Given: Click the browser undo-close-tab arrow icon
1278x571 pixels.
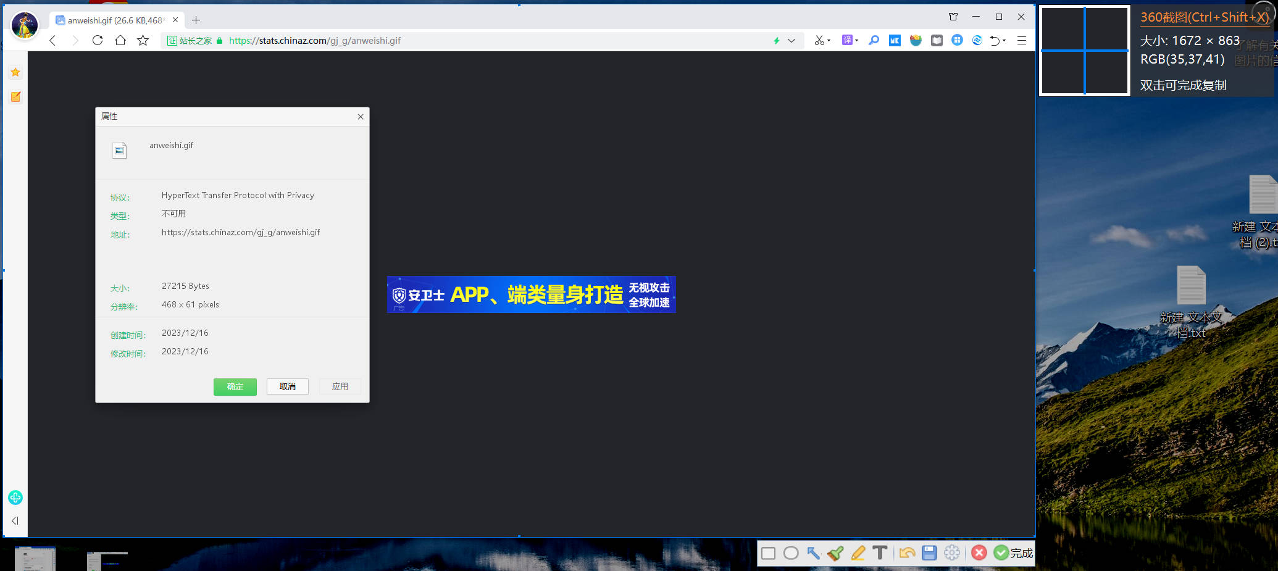Looking at the screenshot, I should click(995, 41).
